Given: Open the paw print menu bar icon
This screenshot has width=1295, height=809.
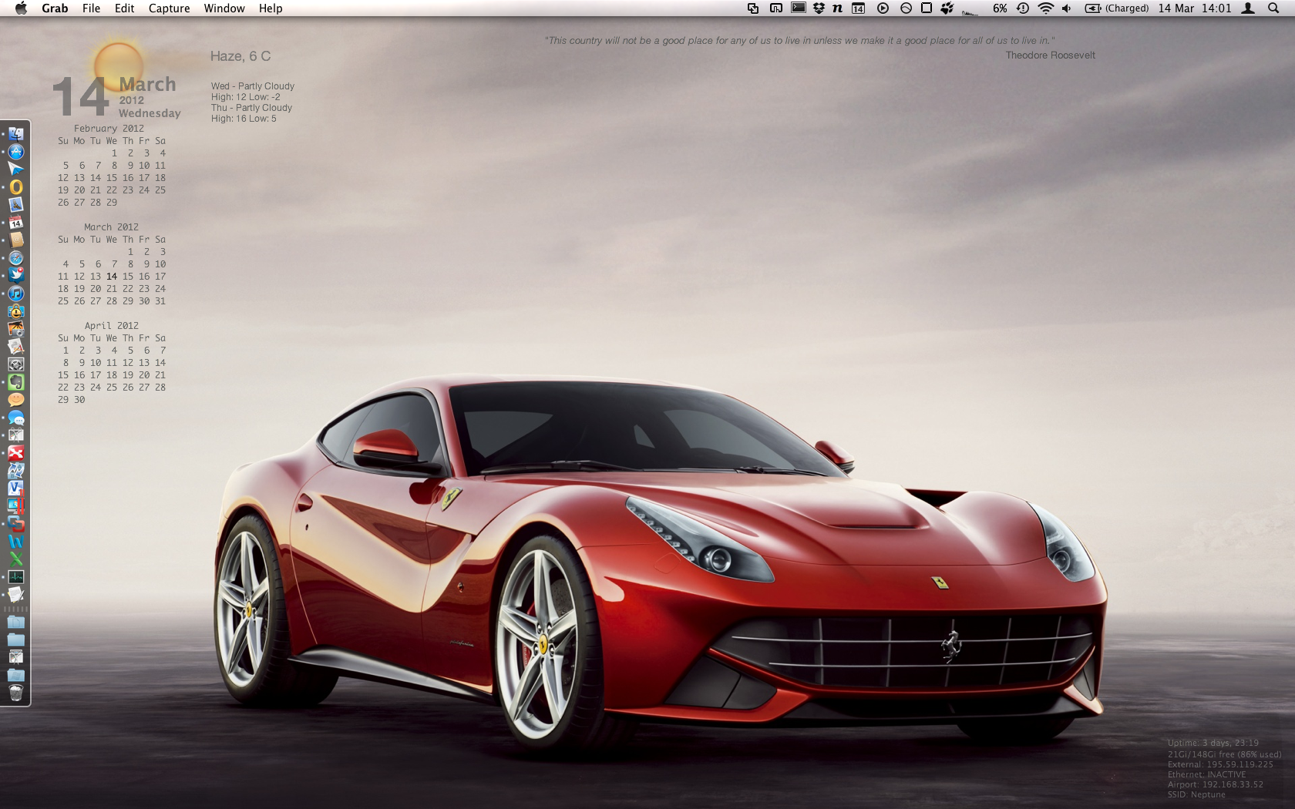Looking at the screenshot, I should tap(947, 8).
